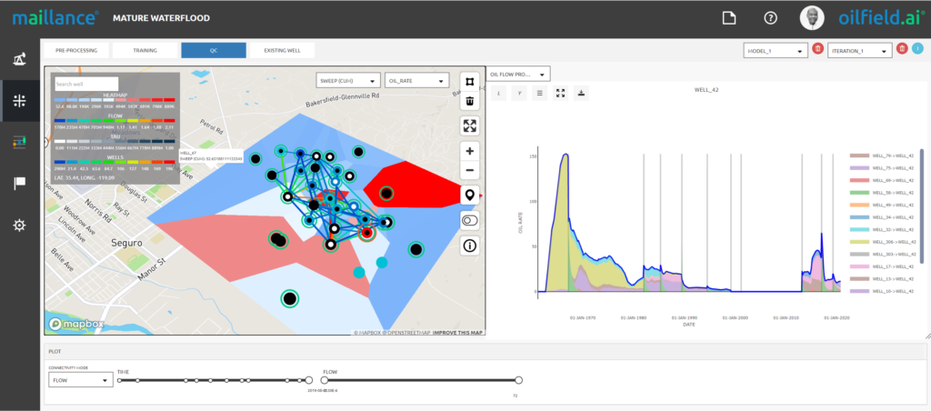Toggle WELL_17->WELL_42 legend series
The width and height of the screenshot is (931, 411).
(882, 266)
